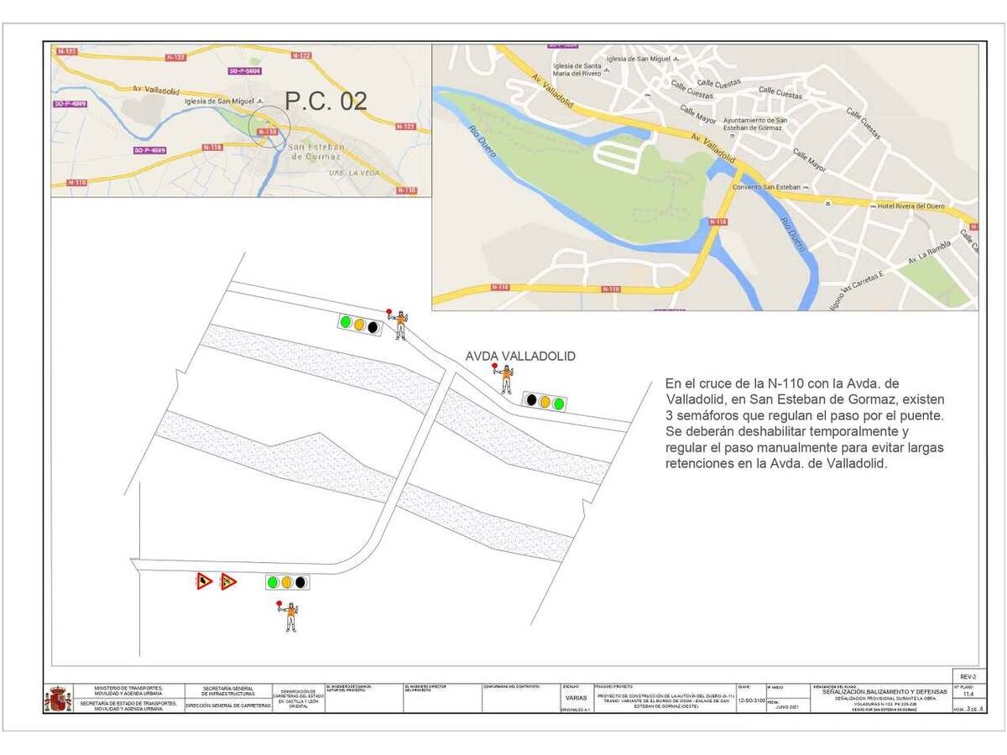Toggle the N-122 route marker near top

[300, 57]
